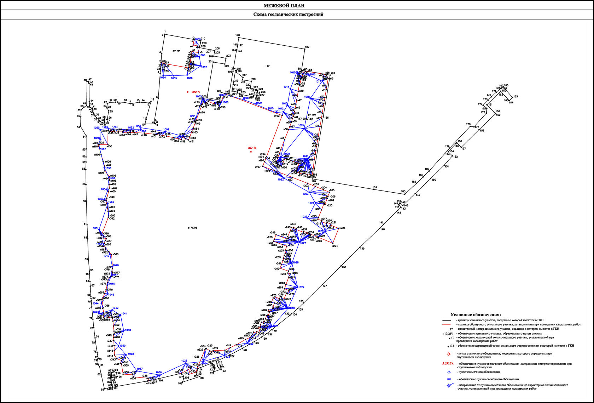594x403 pixels.
Task: Click blue station label '1038'
Action: pyautogui.click(x=131, y=354)
